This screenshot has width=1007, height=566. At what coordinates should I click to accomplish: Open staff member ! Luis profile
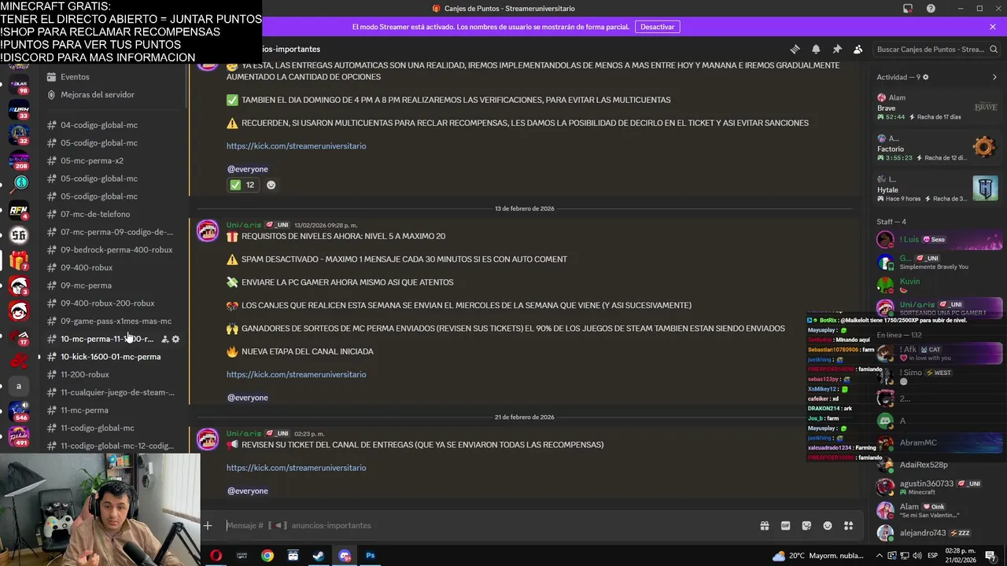938,240
